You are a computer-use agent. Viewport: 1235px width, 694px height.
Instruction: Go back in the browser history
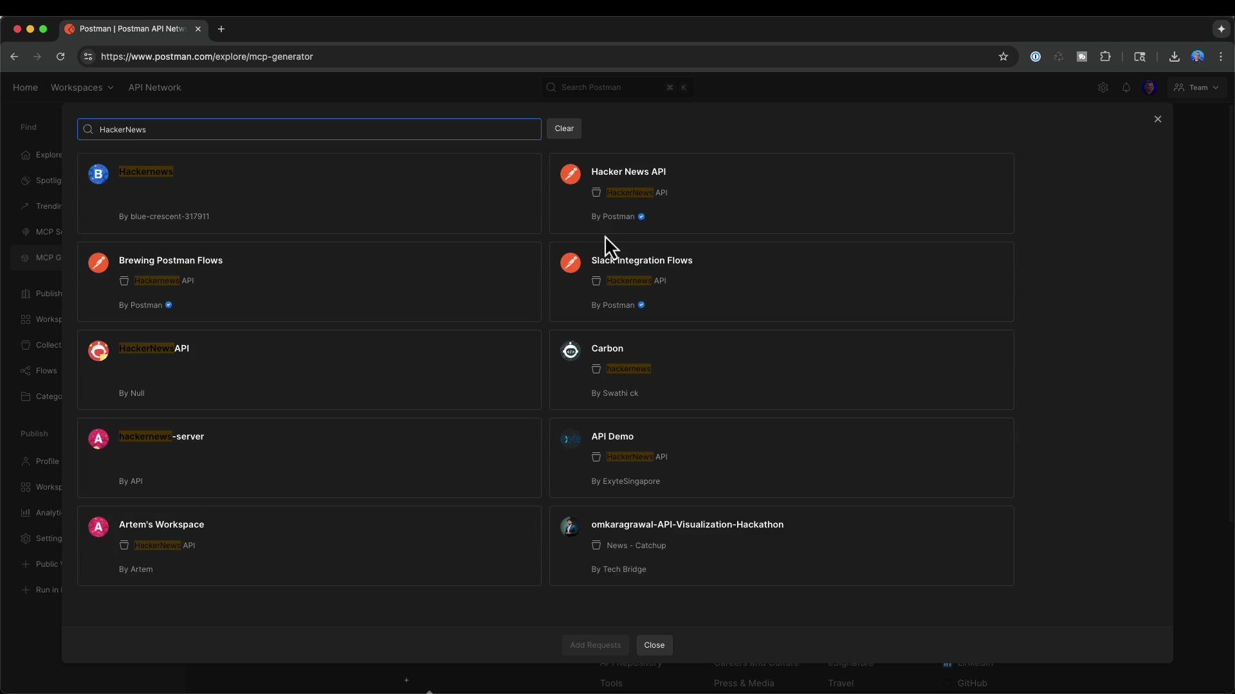click(14, 57)
